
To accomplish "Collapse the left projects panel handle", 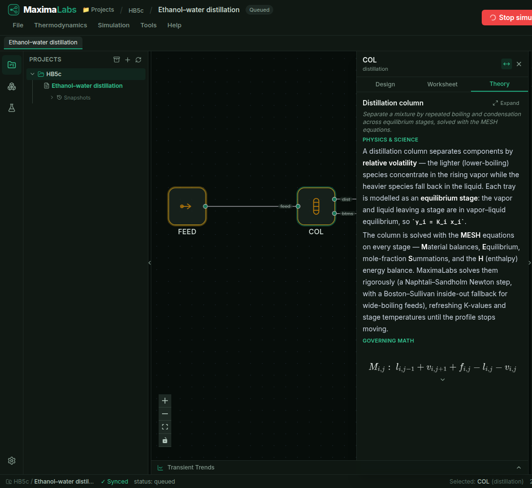I will click(150, 263).
